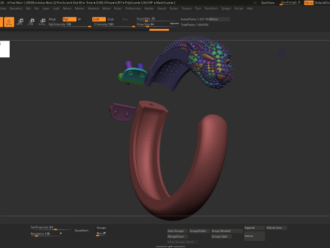330x248 pixels.
Task: Adjust the Rgb Intensity slider
Action: tap(70, 24)
